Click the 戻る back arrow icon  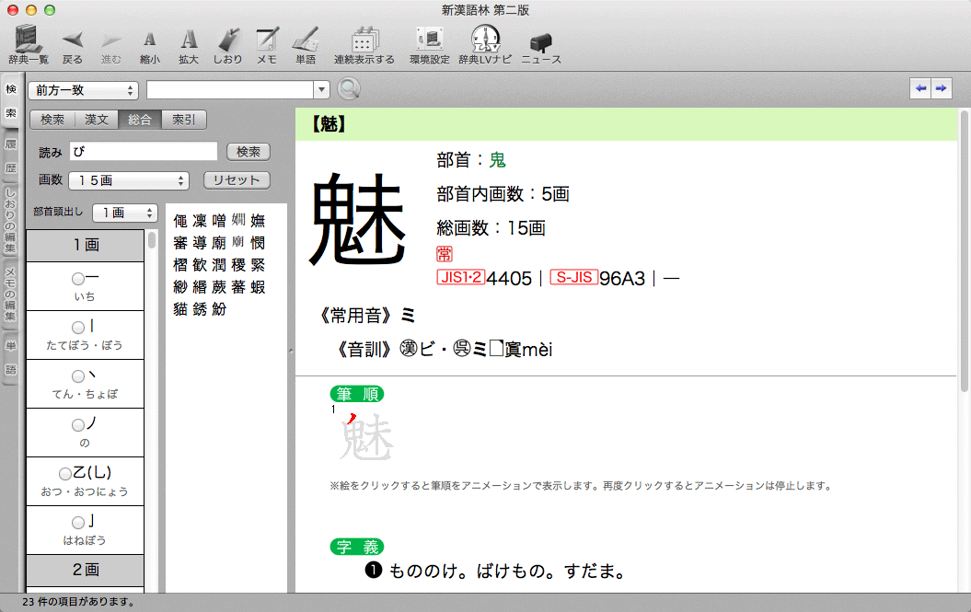click(73, 40)
